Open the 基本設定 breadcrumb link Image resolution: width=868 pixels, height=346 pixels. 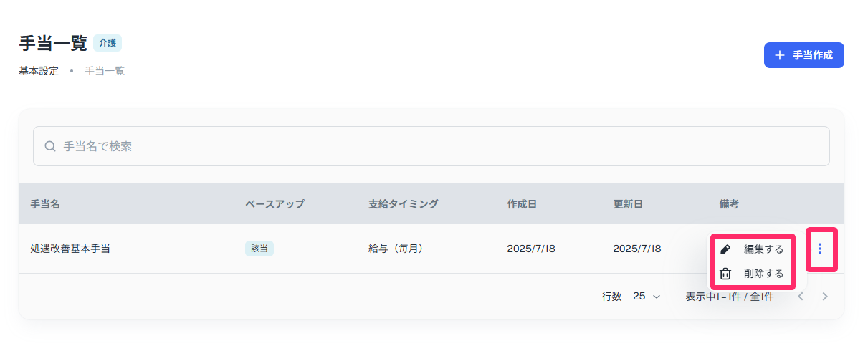39,71
